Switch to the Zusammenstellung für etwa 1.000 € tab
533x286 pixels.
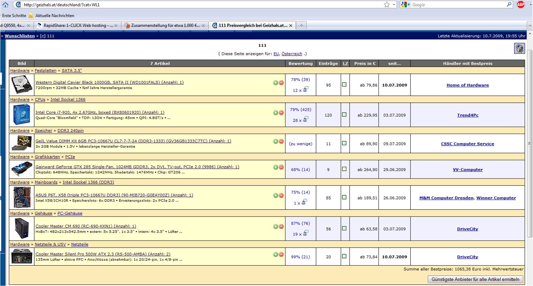click(165, 25)
